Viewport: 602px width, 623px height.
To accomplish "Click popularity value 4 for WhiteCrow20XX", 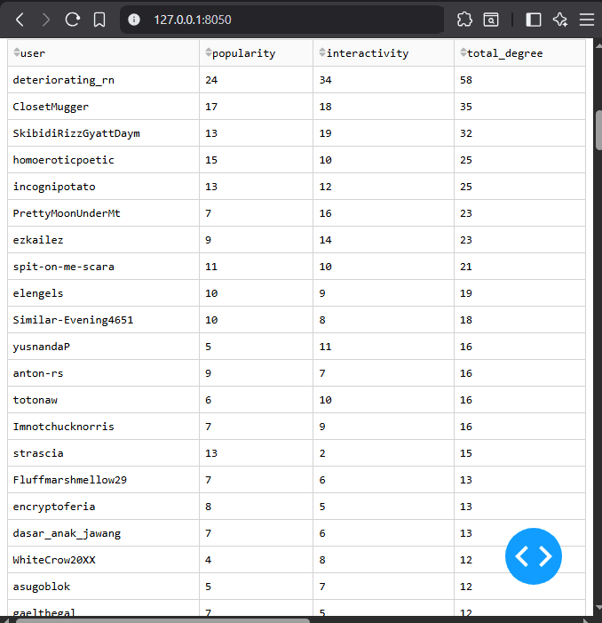I will [256, 560].
